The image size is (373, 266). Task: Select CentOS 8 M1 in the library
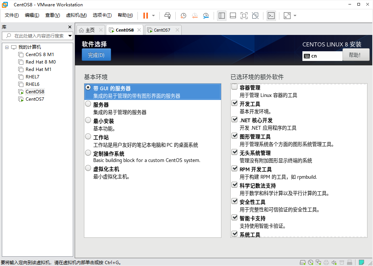39,55
